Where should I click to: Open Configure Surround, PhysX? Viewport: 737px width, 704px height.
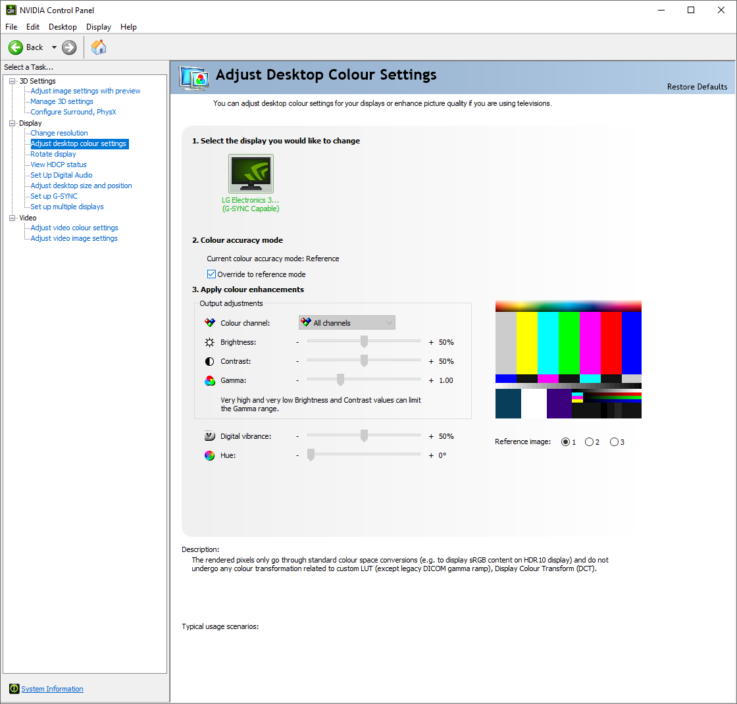coord(73,112)
